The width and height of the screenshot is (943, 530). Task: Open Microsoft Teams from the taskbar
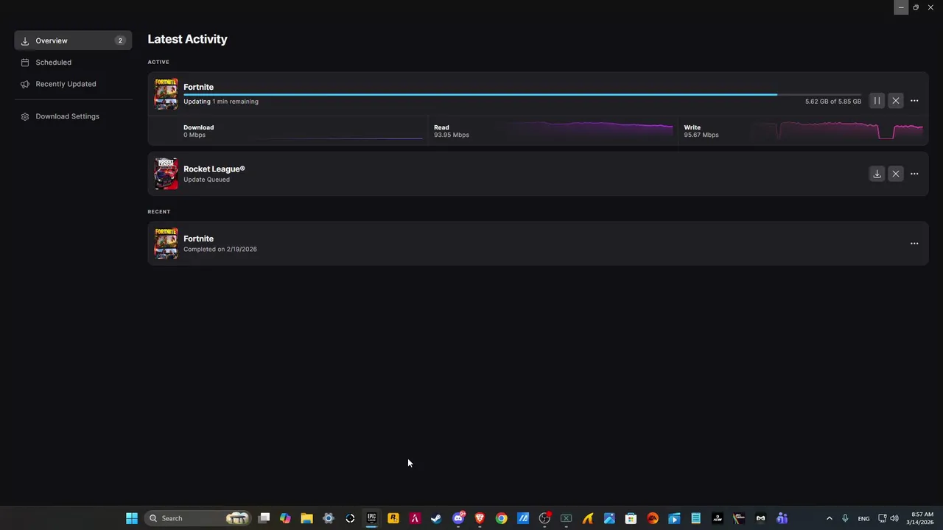point(782,518)
